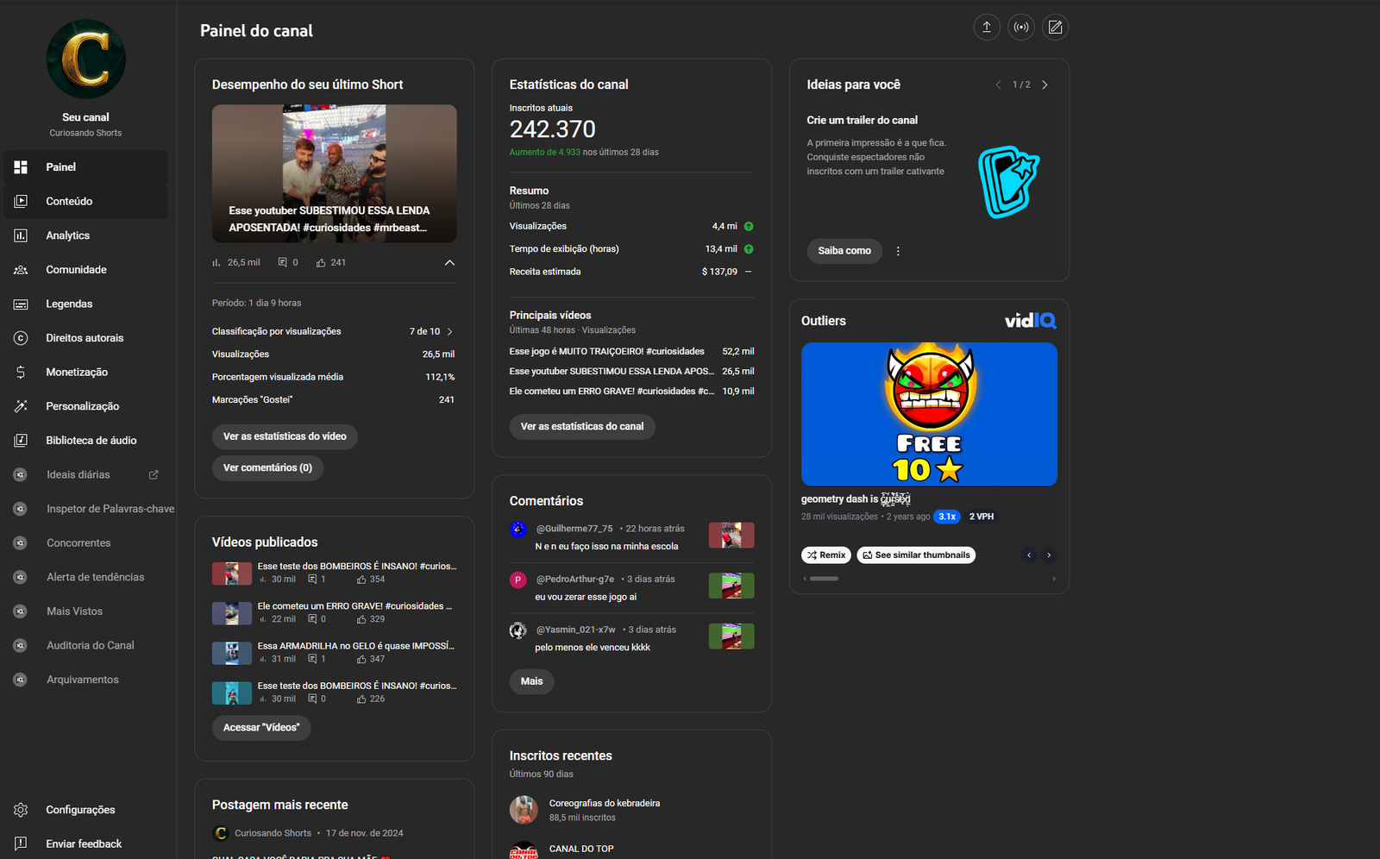The image size is (1380, 859).
Task: Click the Personalização magic wand icon
Action: 21,406
